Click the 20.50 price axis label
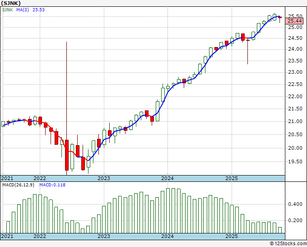Image resolution: width=307 pixels, height=247 pixels. (295, 135)
